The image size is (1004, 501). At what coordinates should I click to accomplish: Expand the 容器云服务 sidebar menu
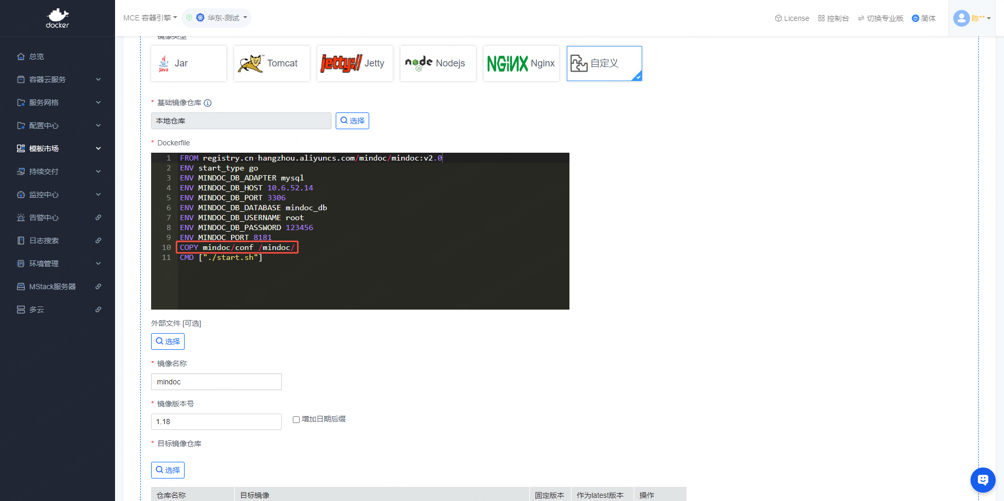(x=58, y=79)
